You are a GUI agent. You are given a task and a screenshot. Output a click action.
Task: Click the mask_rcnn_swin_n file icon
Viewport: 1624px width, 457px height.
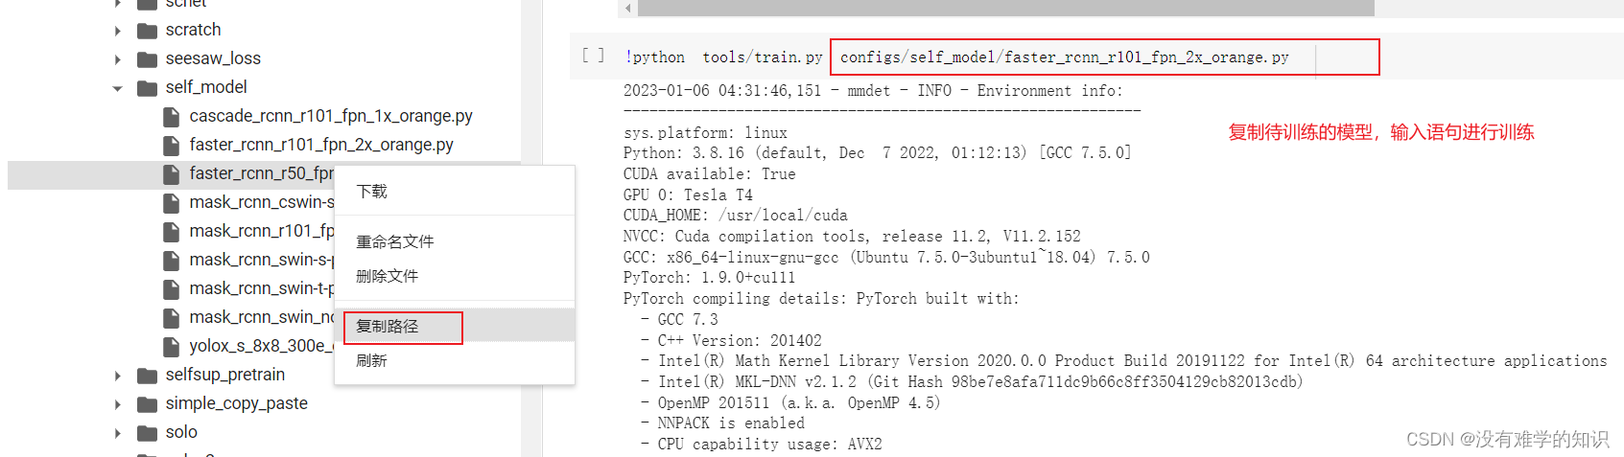point(172,318)
